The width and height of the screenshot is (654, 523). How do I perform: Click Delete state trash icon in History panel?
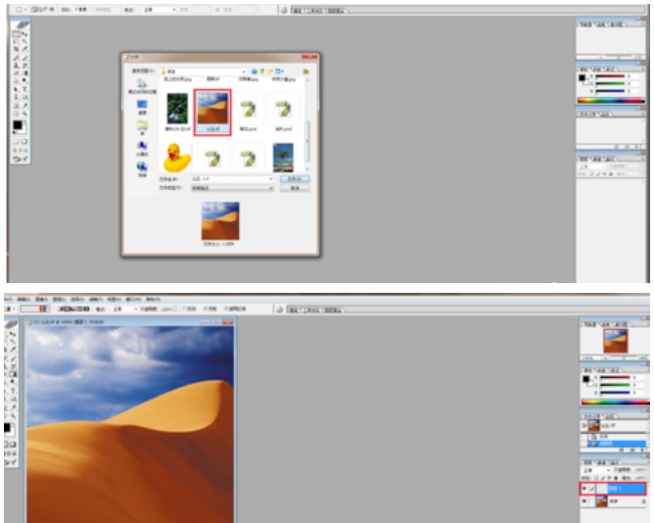click(641, 450)
